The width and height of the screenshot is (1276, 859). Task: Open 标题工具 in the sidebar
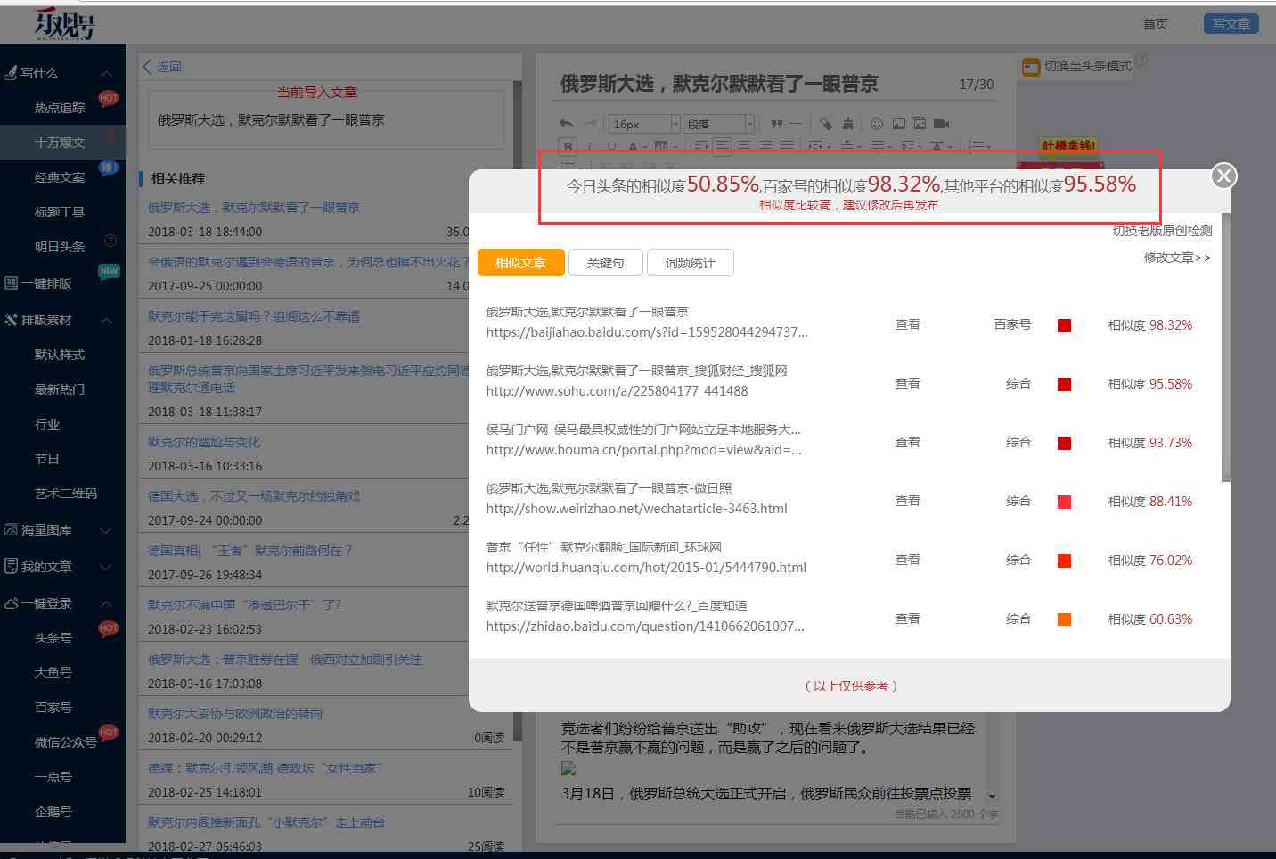click(x=60, y=212)
